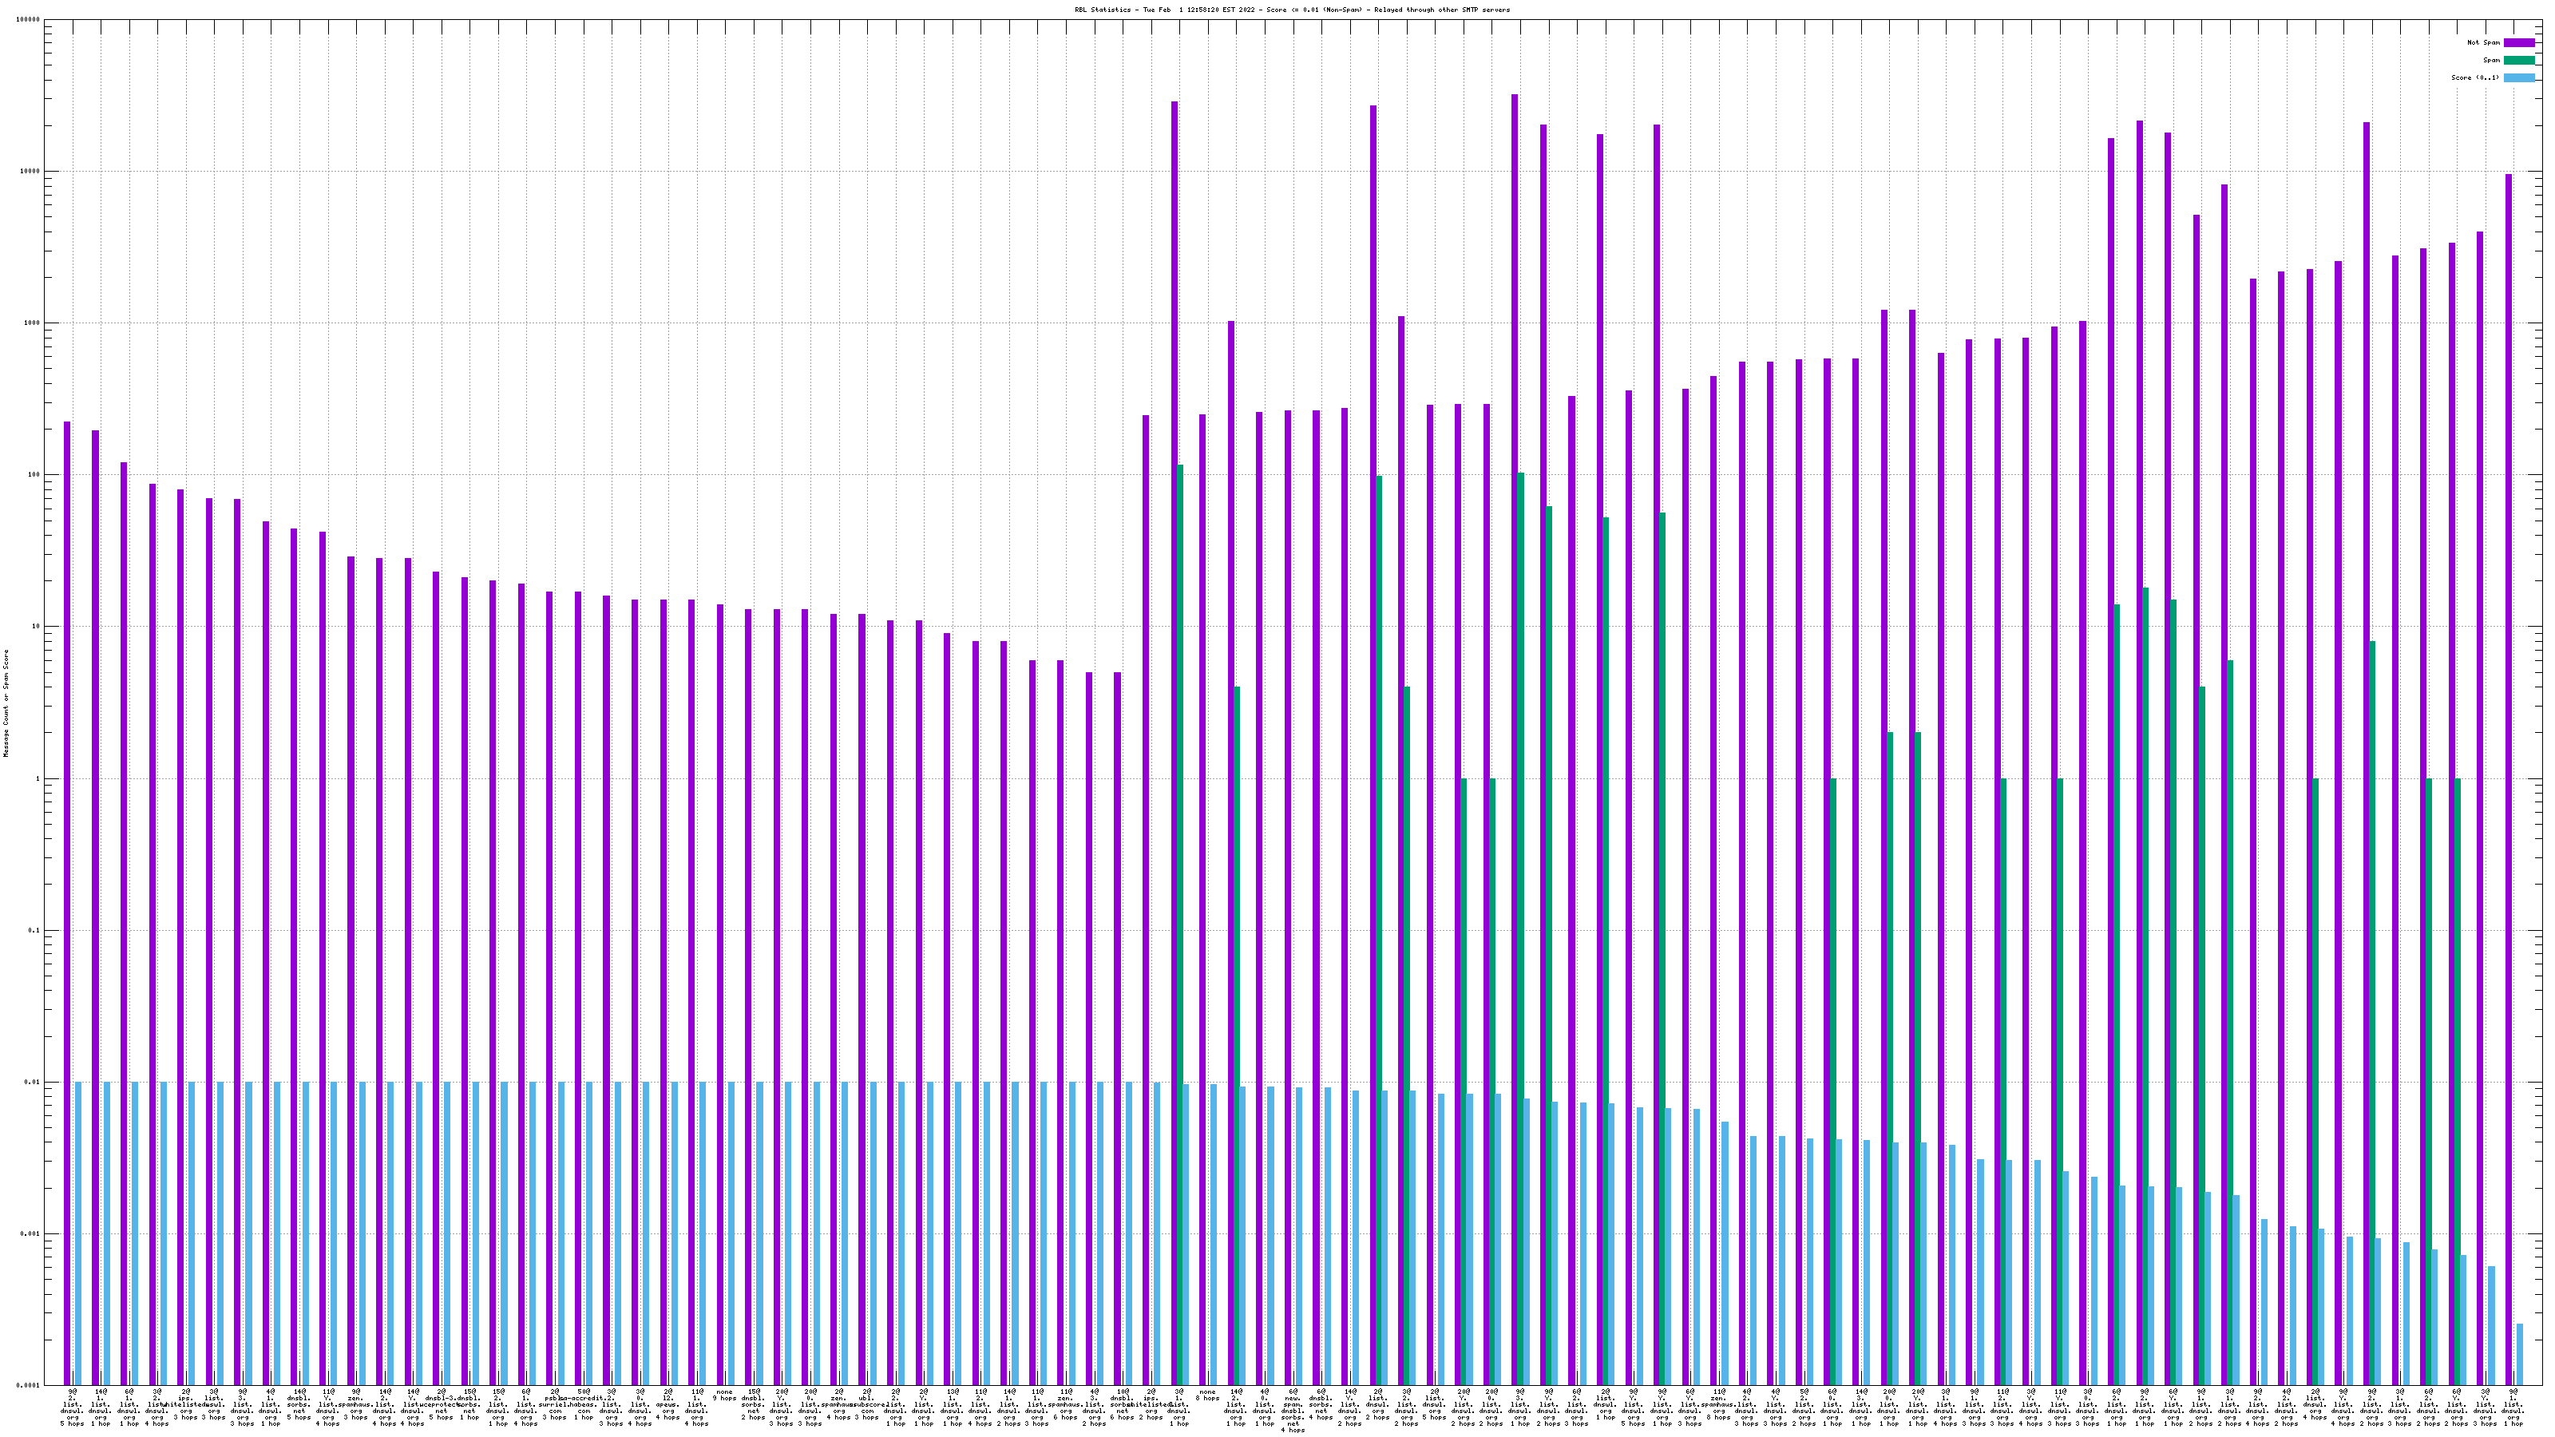
Task: Click the 100000 y-axis tick label
Action: 29,20
